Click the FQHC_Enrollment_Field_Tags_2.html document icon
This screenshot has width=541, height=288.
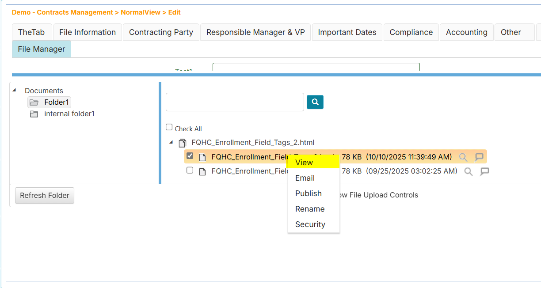point(182,143)
